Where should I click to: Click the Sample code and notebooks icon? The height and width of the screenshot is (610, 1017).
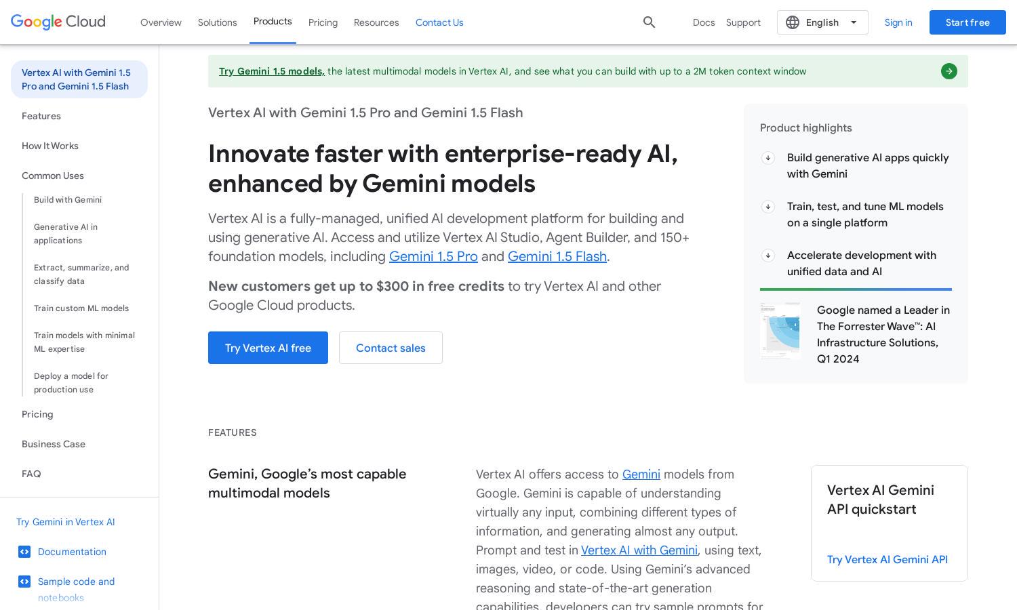(x=24, y=582)
